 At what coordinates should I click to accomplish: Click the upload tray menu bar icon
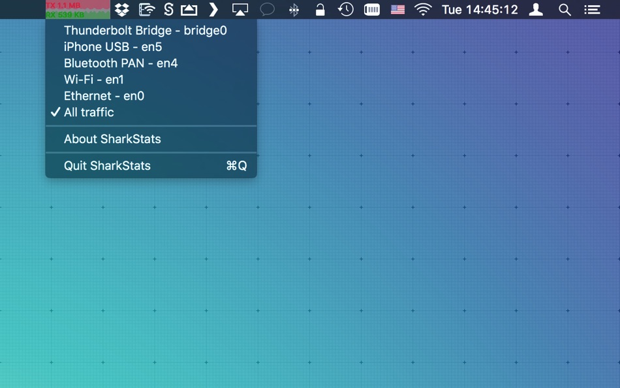pyautogui.click(x=189, y=10)
